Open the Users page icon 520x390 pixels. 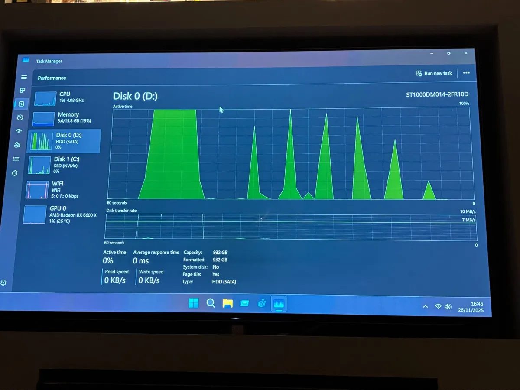pos(17,145)
